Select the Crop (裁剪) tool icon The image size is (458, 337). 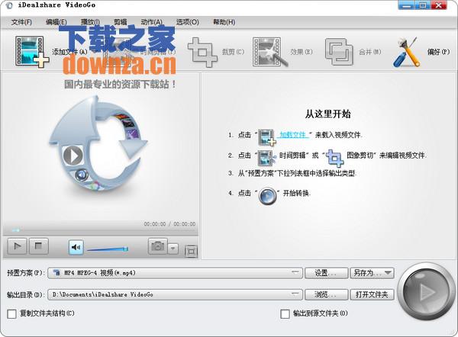203,52
